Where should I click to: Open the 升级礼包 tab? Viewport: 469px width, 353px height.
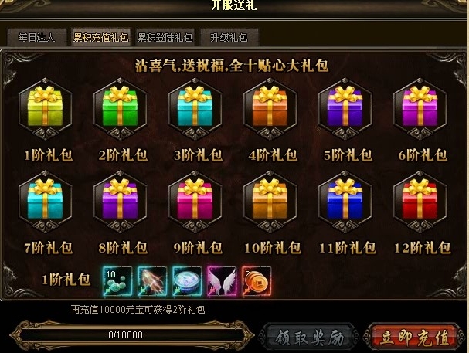point(229,37)
